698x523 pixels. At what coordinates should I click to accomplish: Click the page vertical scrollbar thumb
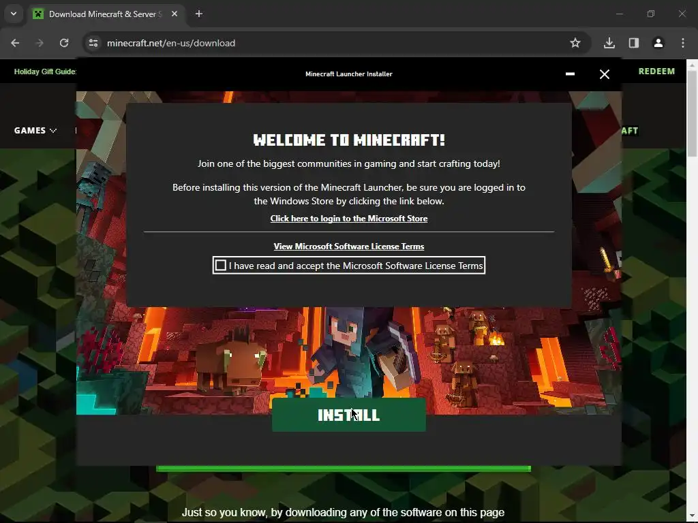[x=692, y=112]
